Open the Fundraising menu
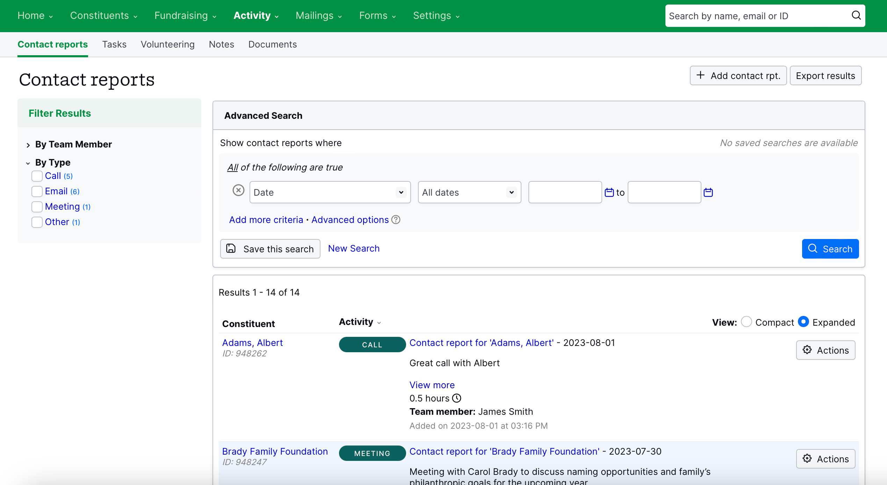 tap(185, 16)
